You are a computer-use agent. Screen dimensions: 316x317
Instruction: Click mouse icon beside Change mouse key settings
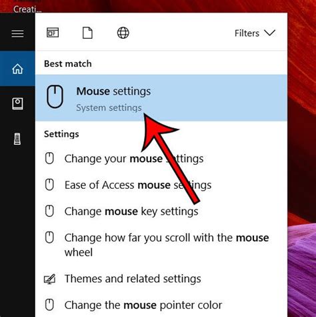point(49,211)
